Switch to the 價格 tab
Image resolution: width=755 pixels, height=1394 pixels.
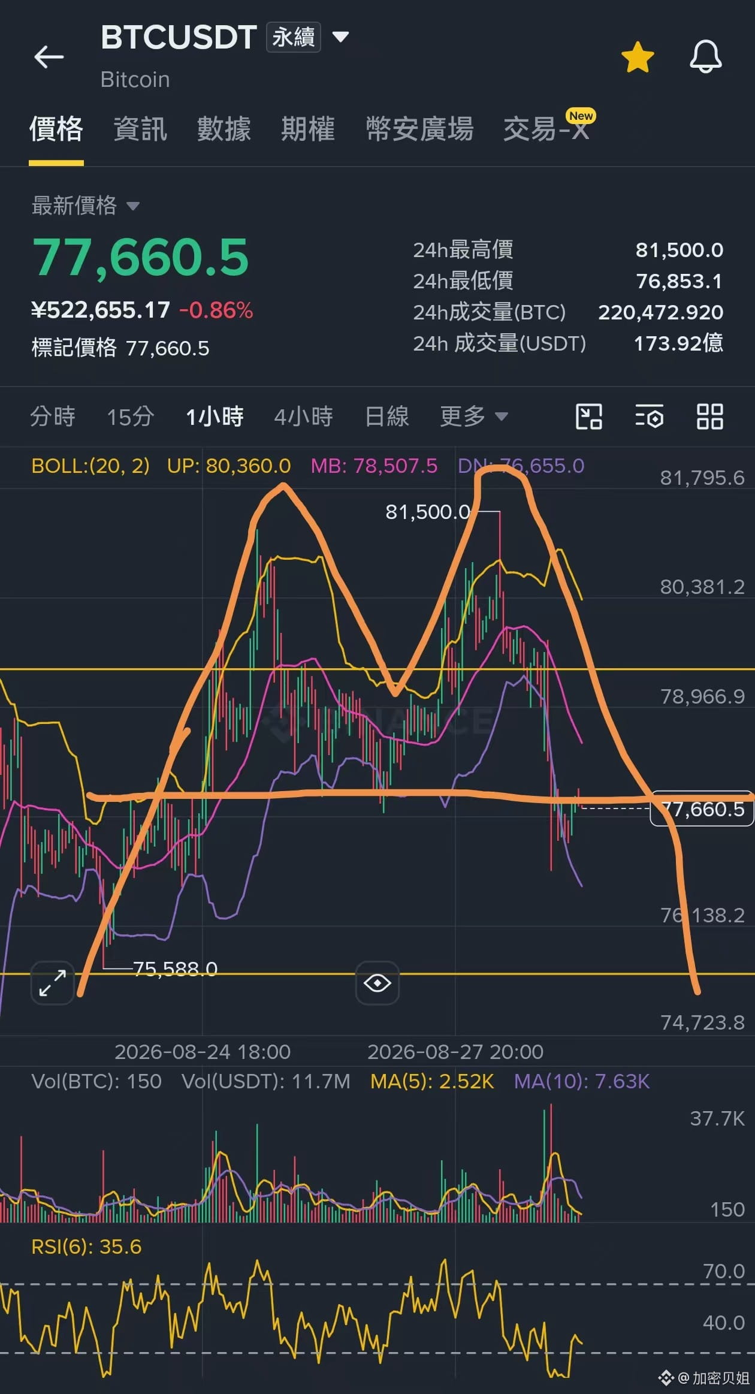pos(56,129)
